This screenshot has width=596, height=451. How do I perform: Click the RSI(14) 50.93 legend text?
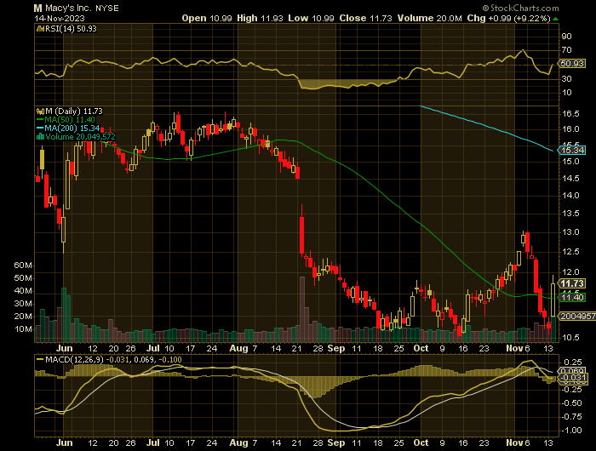point(71,28)
